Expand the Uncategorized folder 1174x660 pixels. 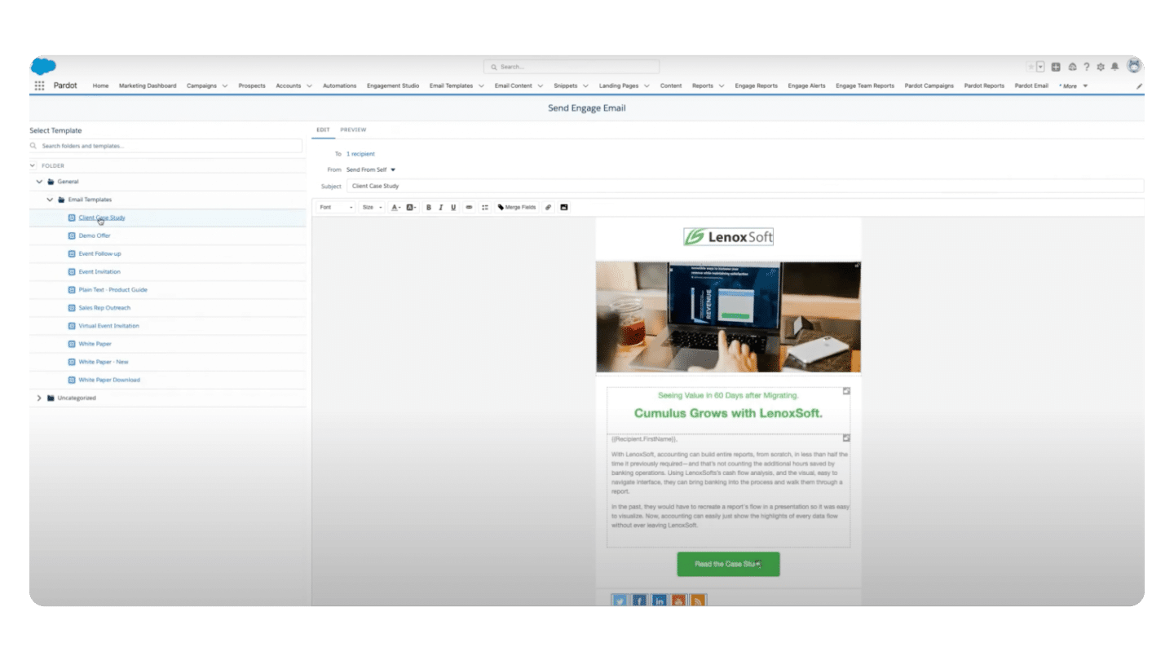pos(39,398)
